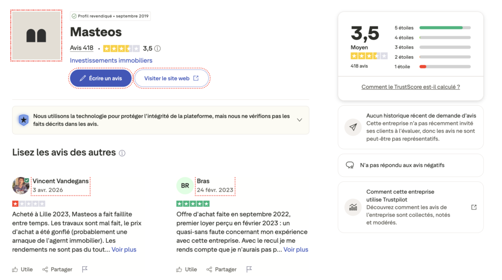Click the chart icon in Trustpilot usage card
Image resolution: width=502 pixels, height=280 pixels.
(353, 208)
